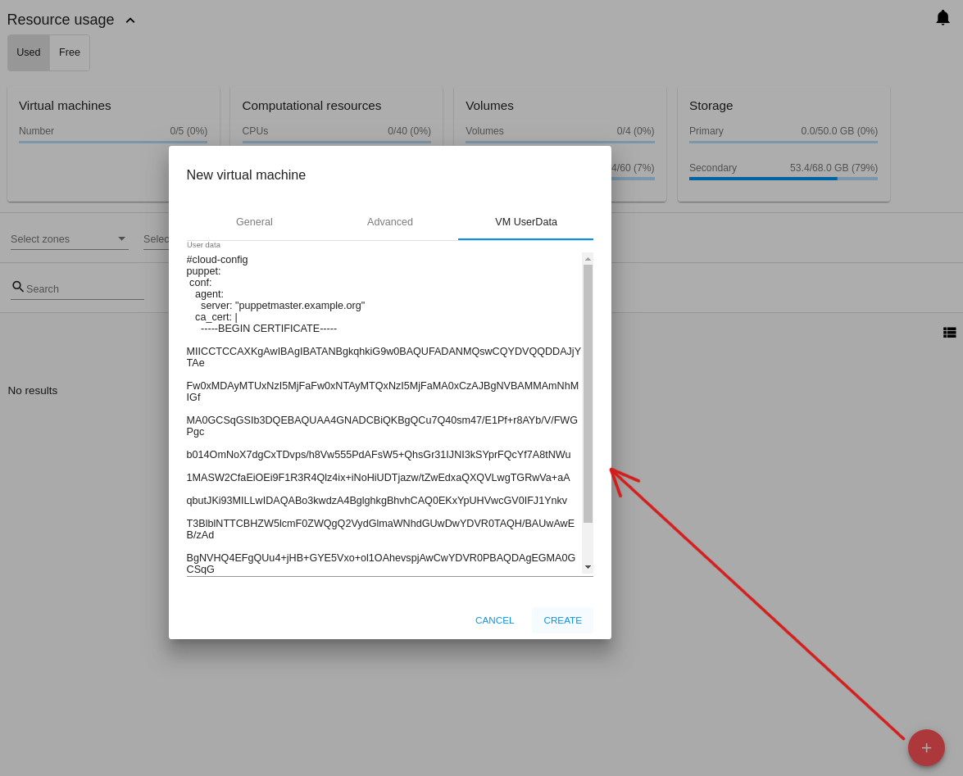Viewport: 963px width, 776px height.
Task: Select the VM UserData tab
Action: pos(525,222)
